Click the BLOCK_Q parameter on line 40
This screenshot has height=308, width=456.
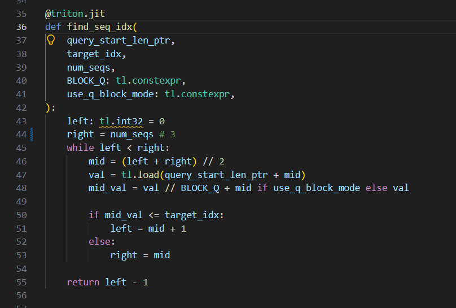click(86, 81)
